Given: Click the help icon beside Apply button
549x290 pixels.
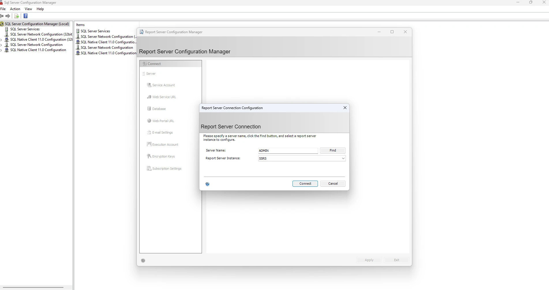Looking at the screenshot, I should point(143,261).
